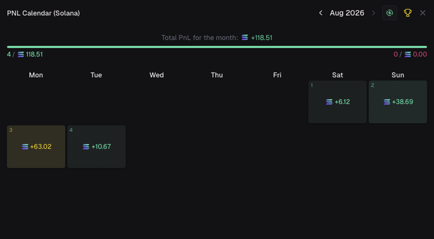
Task: Open the day 1 cell showing +6.12
Action: [x=338, y=102]
